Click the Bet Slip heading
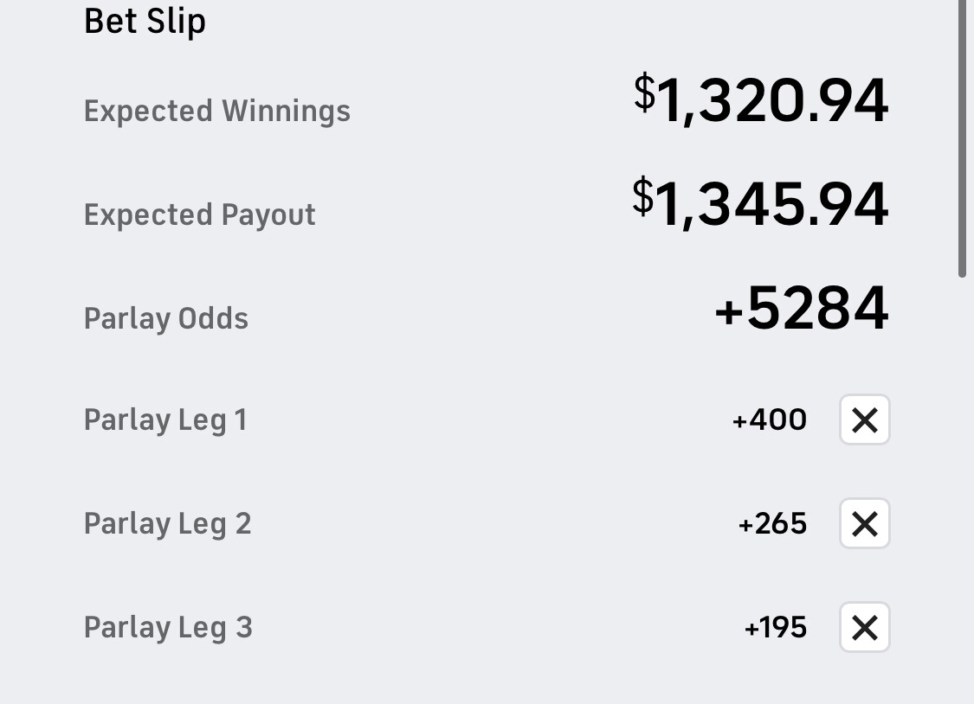This screenshot has height=704, width=974. (145, 22)
